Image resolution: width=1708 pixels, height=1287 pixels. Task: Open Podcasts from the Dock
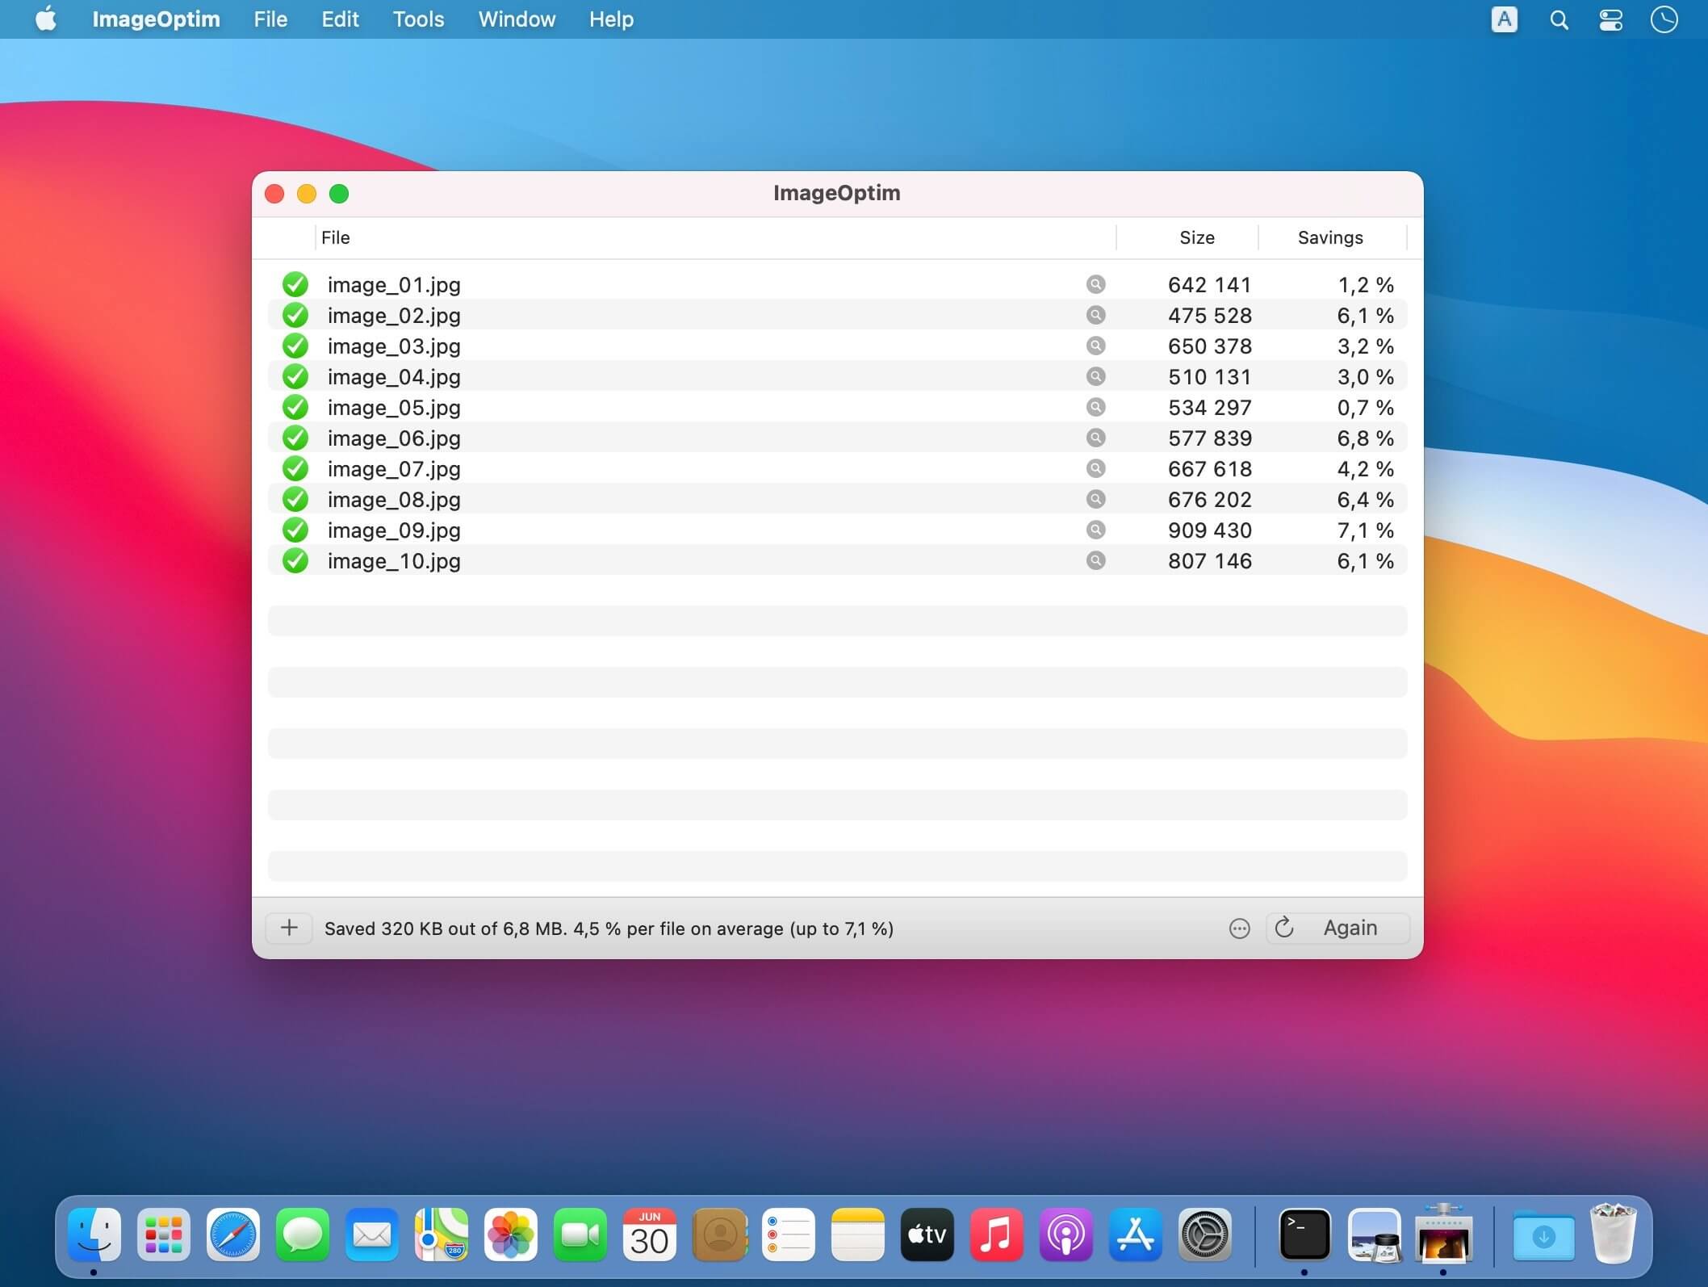click(1066, 1235)
